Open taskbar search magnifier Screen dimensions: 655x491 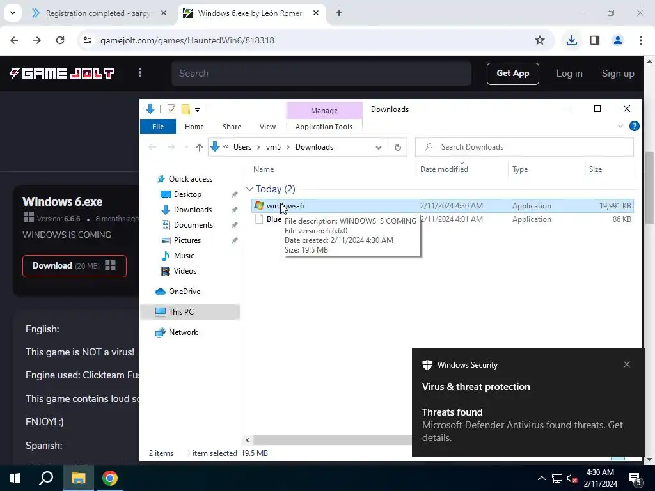tap(46, 478)
